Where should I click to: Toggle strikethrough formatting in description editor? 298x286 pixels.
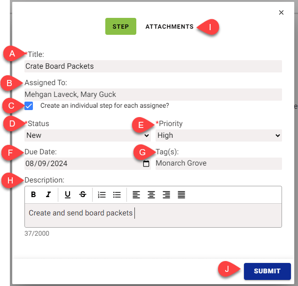click(x=83, y=195)
